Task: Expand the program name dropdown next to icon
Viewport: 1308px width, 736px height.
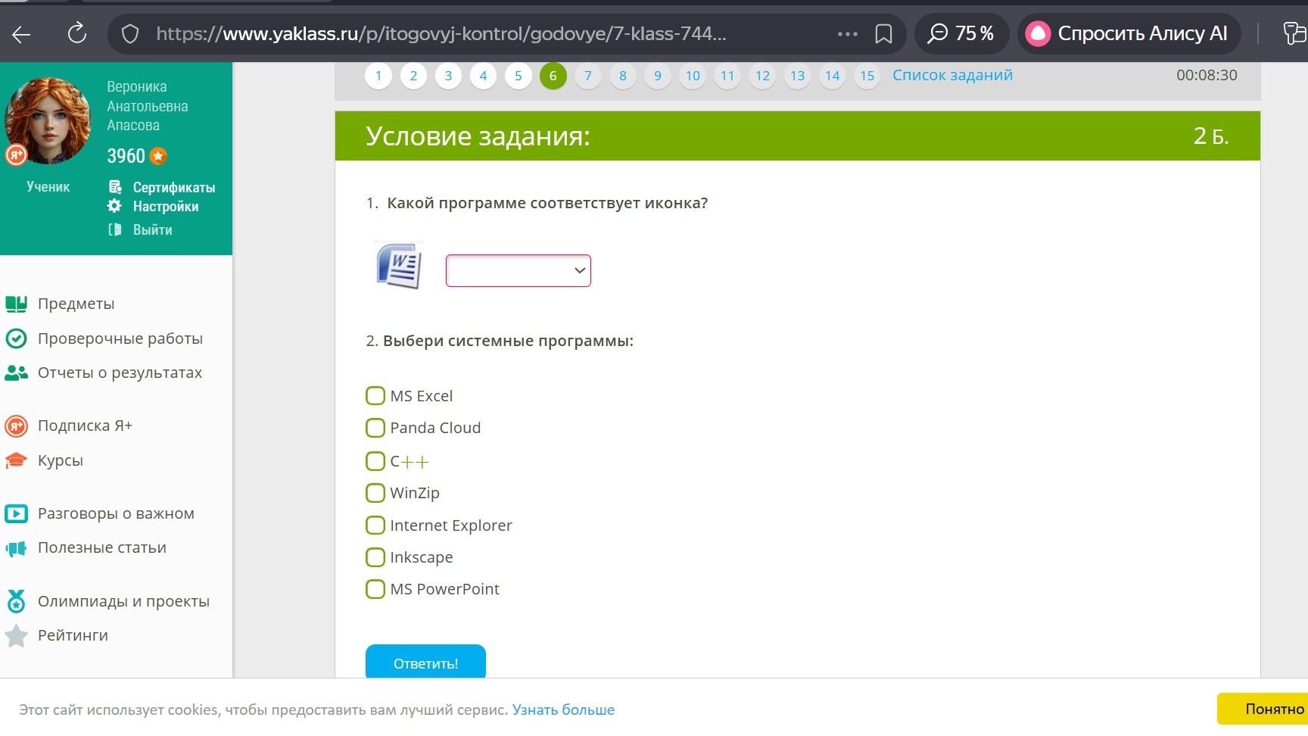Action: pos(519,270)
